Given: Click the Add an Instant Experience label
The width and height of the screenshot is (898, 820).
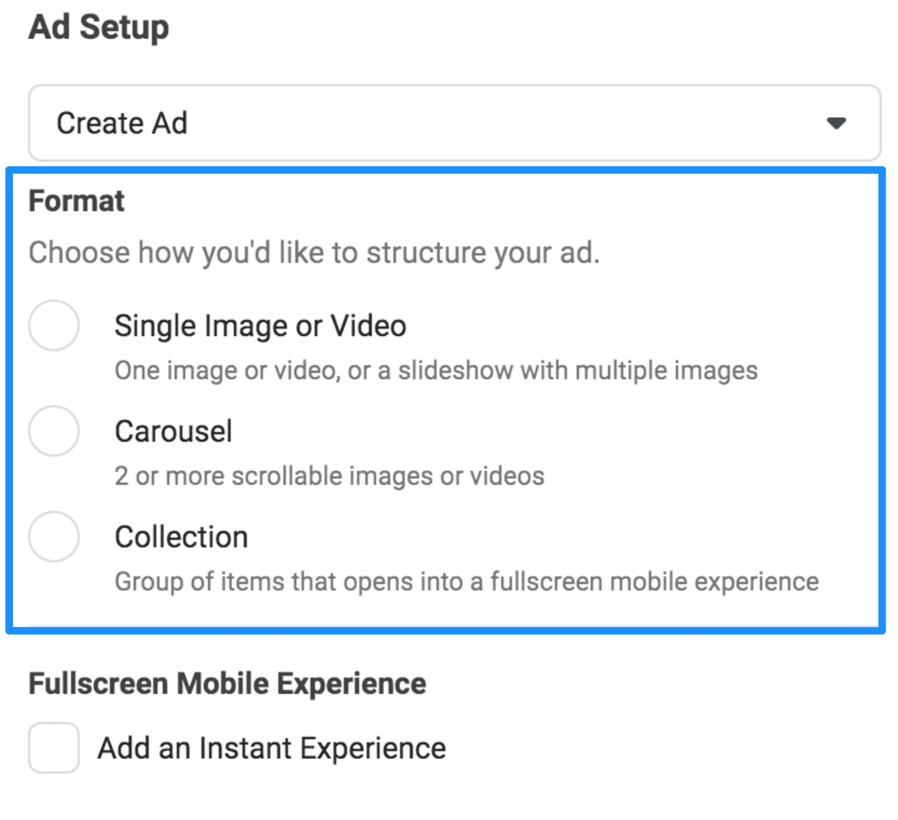Looking at the screenshot, I should pos(271,748).
